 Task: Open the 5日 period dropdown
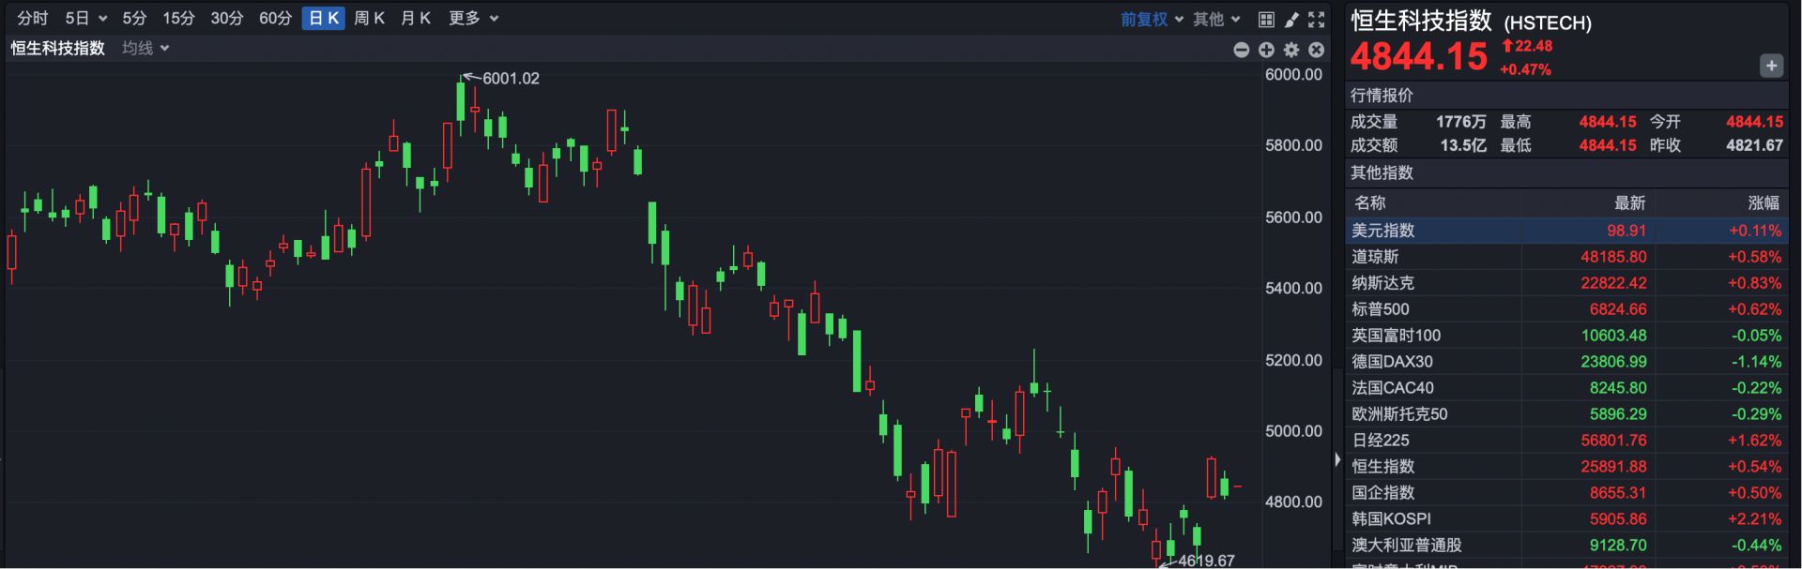tap(85, 19)
